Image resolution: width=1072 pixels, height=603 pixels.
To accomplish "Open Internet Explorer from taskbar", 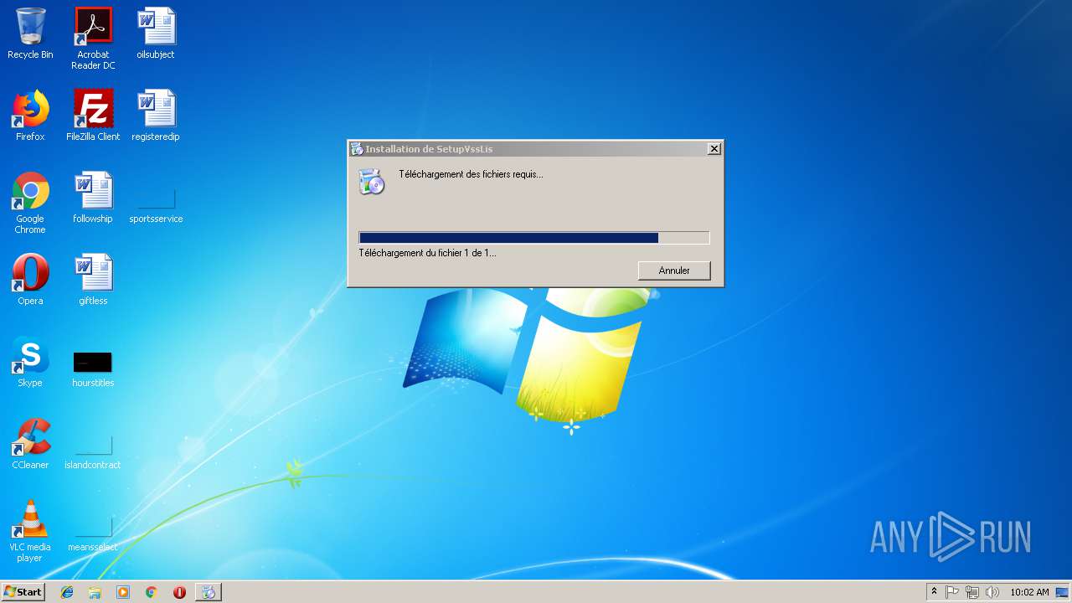I will [x=67, y=592].
